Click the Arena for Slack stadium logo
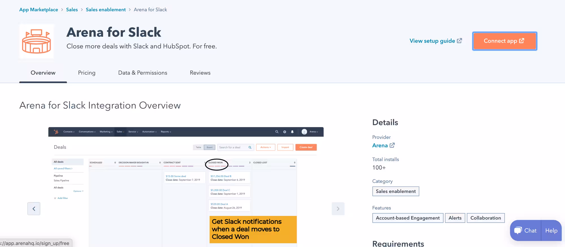Screen dimensions: 565x247 coord(36,41)
